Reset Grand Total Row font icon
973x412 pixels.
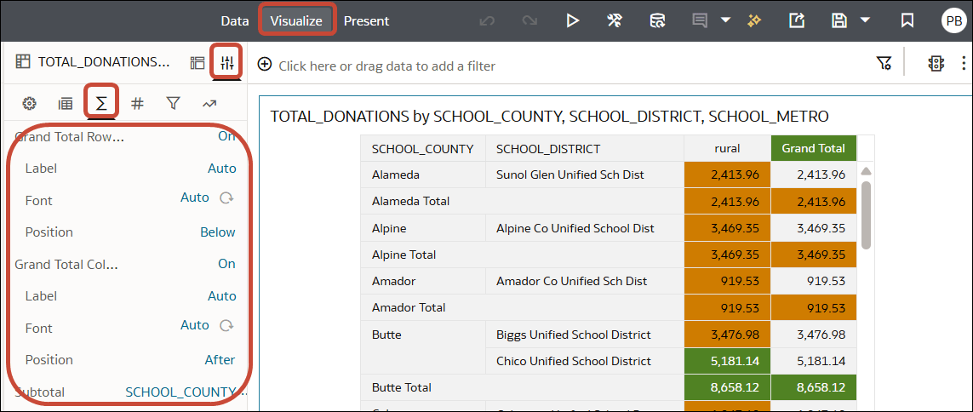227,198
